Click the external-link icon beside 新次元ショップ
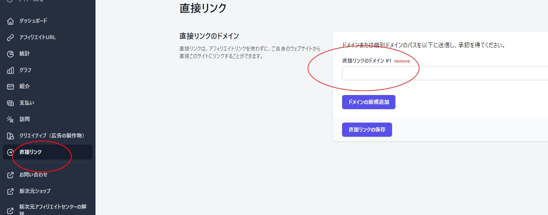The width and height of the screenshot is (548, 215). tap(10, 191)
